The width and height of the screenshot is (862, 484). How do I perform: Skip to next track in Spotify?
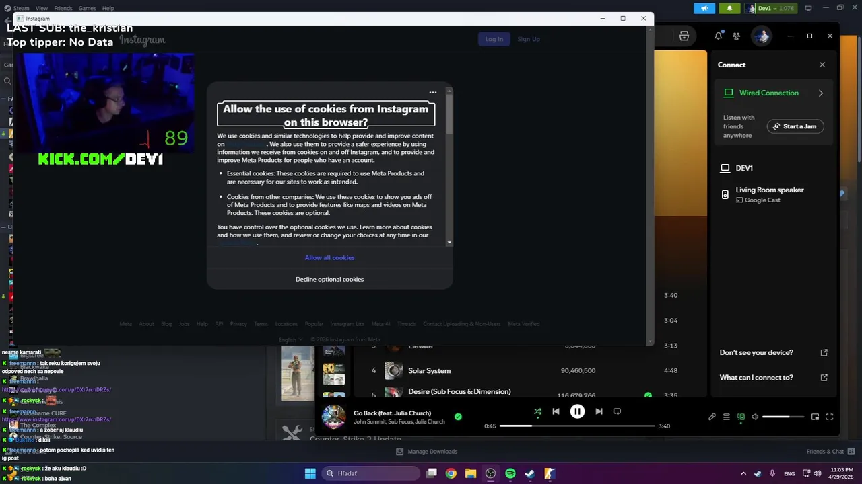click(x=599, y=411)
